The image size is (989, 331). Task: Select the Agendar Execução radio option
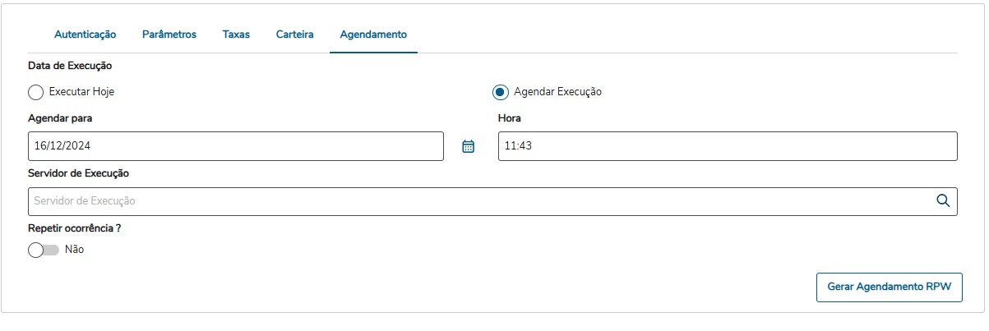[x=500, y=92]
